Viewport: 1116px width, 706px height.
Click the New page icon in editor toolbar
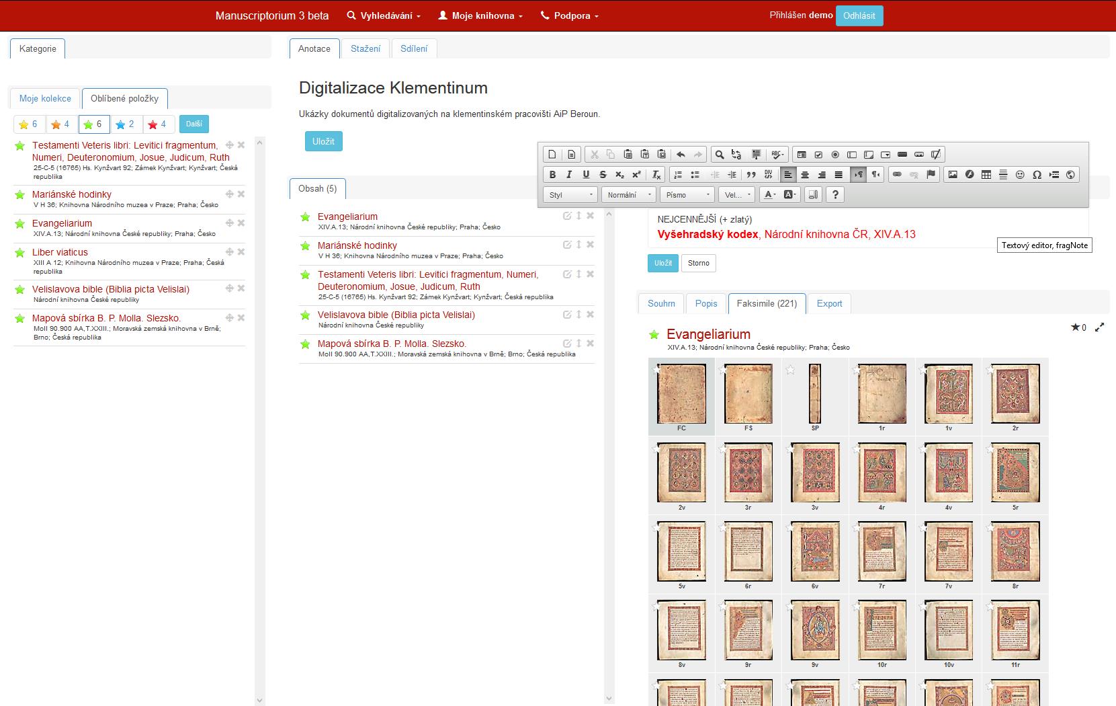pyautogui.click(x=552, y=155)
